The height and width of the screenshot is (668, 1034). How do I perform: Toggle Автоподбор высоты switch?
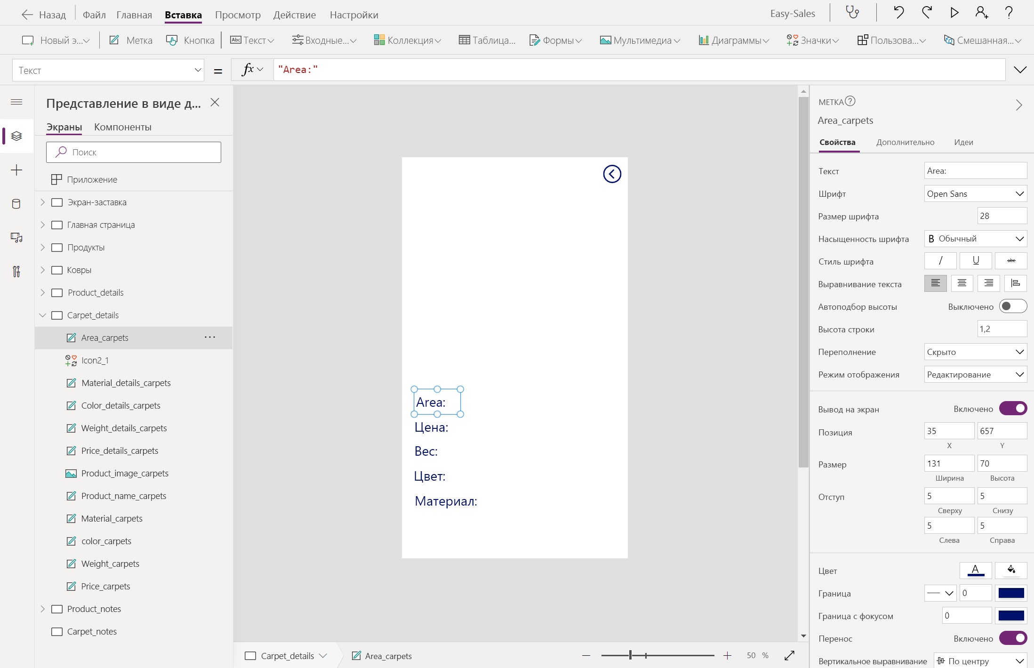[1012, 306]
